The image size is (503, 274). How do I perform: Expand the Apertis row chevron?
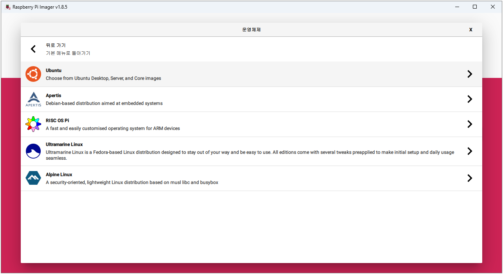(470, 99)
